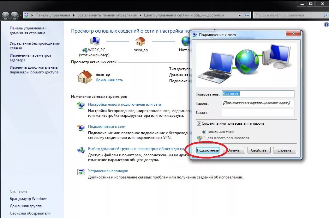This screenshot has height=218, width=329.
Task: Click the Подключение button
Action: [x=208, y=150]
